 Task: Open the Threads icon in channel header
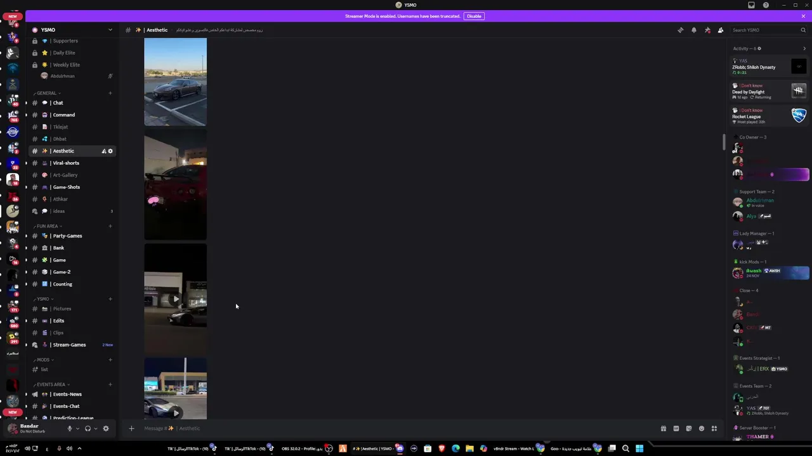coord(681,30)
